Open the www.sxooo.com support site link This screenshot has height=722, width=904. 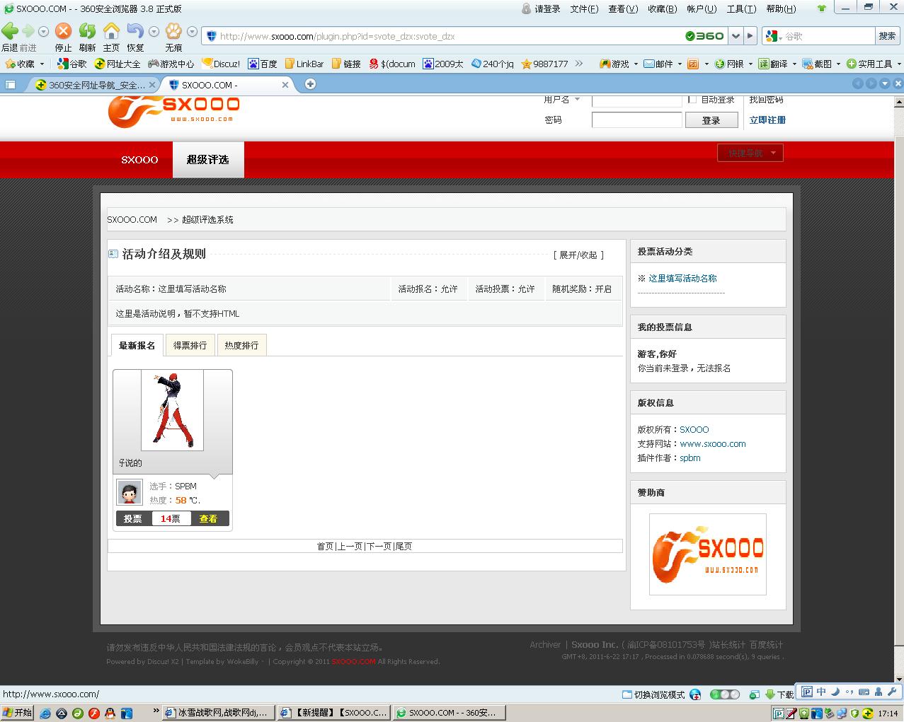713,443
